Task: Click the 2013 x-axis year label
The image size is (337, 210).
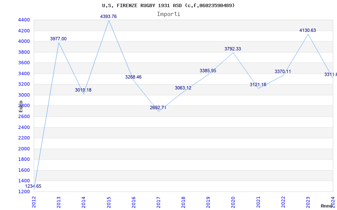Action: tap(59, 202)
